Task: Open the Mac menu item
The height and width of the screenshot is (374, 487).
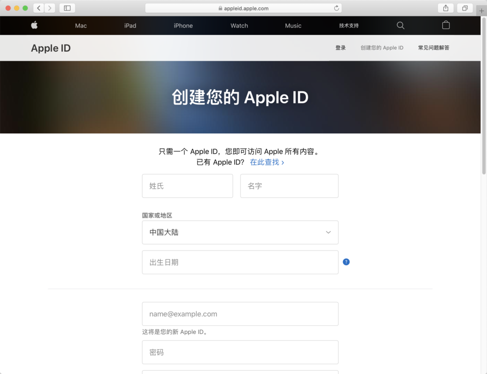Action: [x=81, y=26]
